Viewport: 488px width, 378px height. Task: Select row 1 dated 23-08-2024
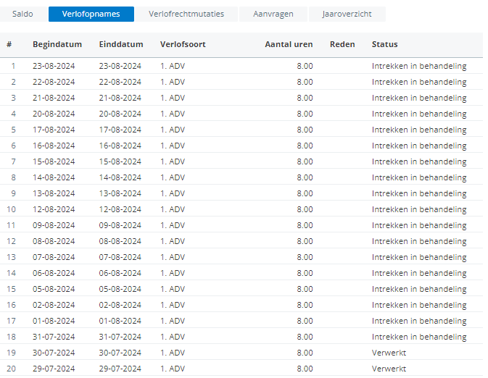pyautogui.click(x=241, y=66)
